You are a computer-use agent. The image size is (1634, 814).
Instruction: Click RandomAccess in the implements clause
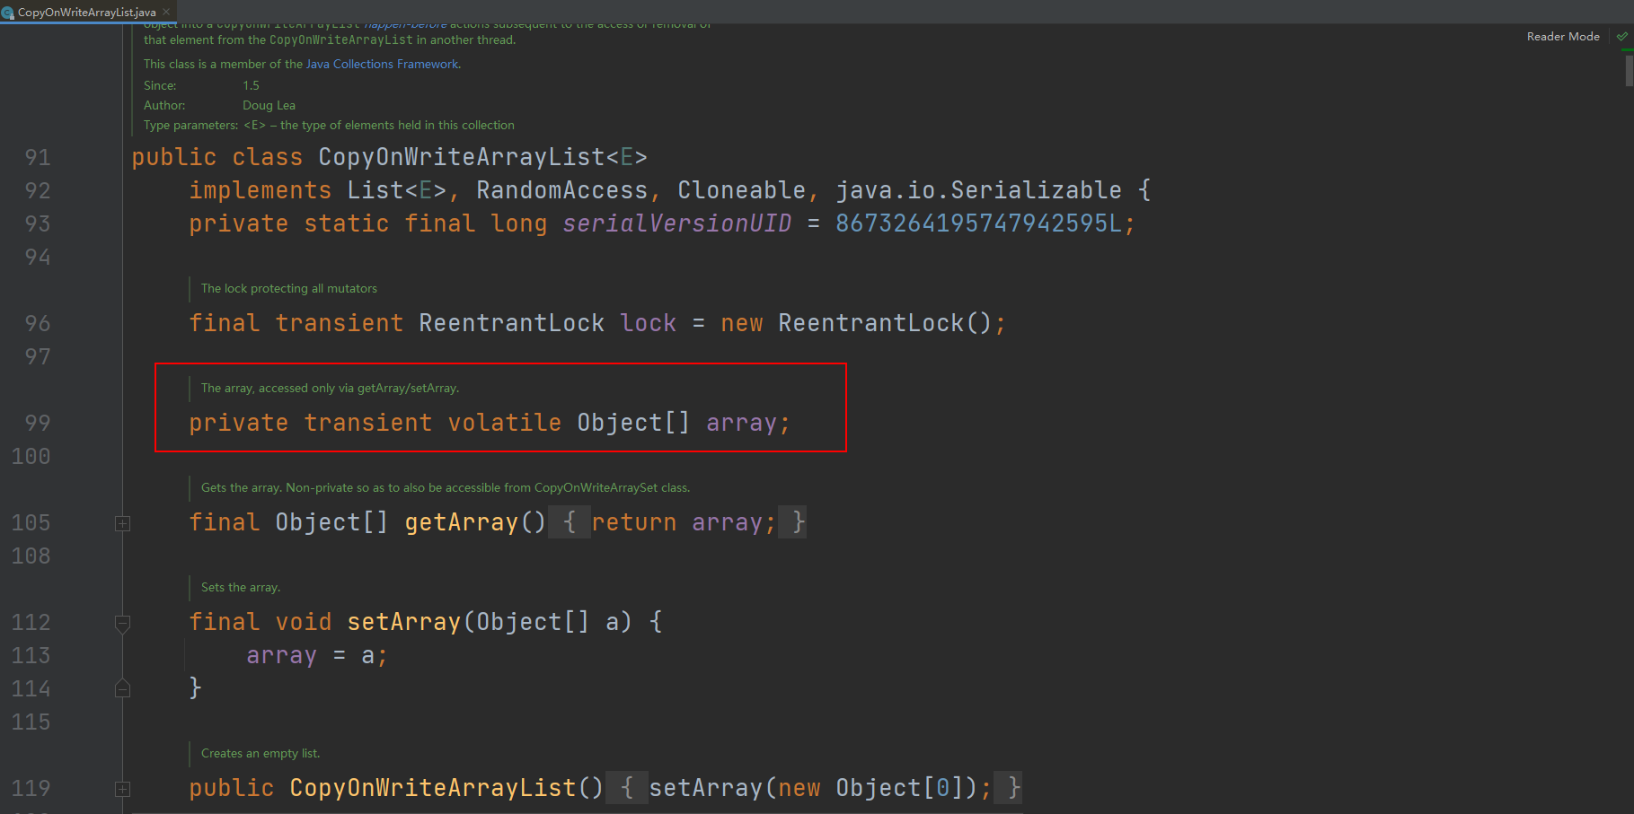click(x=562, y=190)
